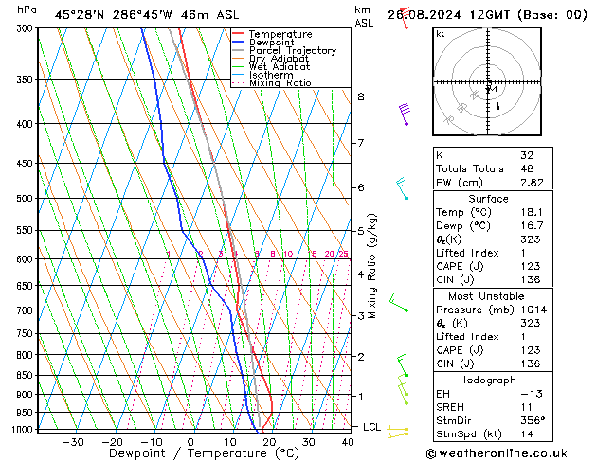
Task: Click the surface Dewp value '16.7'
Action: tap(532, 226)
